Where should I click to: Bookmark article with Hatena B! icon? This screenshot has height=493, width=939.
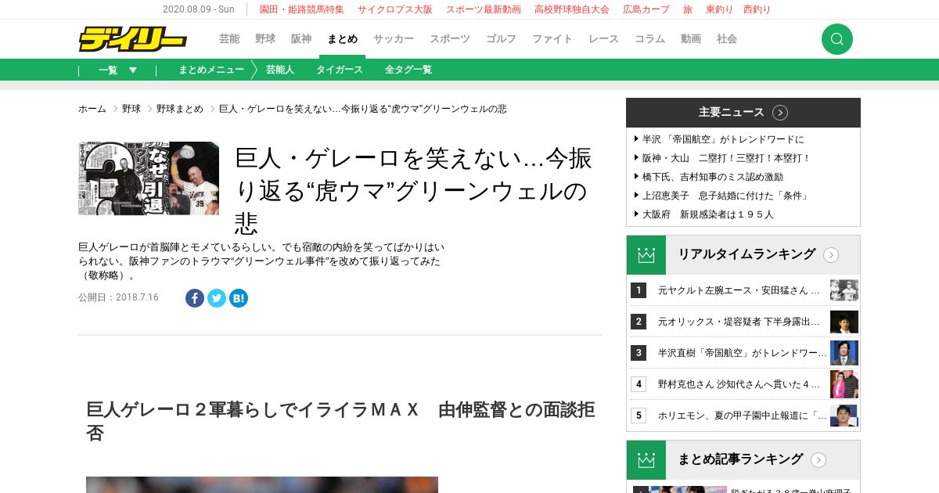(239, 298)
